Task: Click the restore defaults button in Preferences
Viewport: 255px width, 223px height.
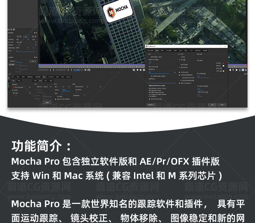Action: (151, 105)
